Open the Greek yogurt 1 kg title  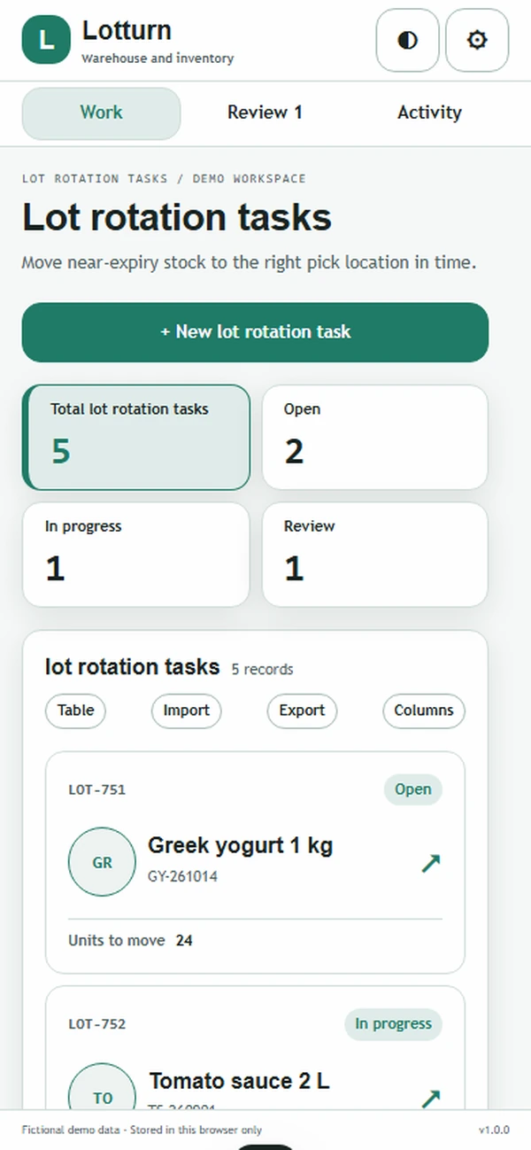click(x=240, y=845)
